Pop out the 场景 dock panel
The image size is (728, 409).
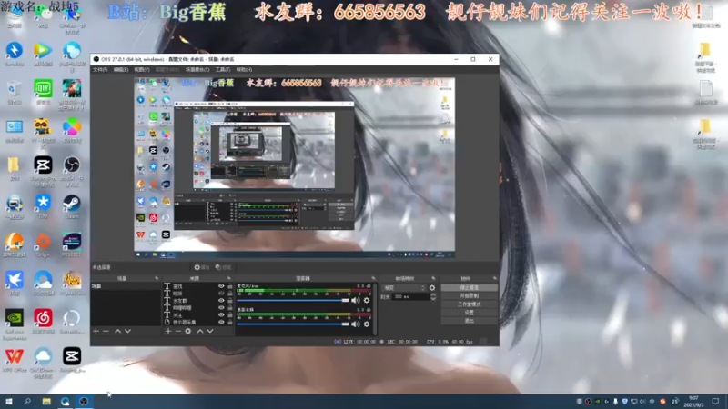(x=157, y=278)
